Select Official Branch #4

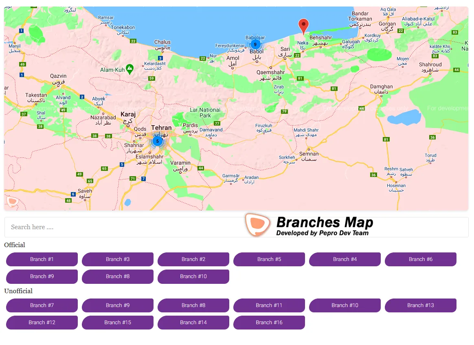tap(345, 259)
